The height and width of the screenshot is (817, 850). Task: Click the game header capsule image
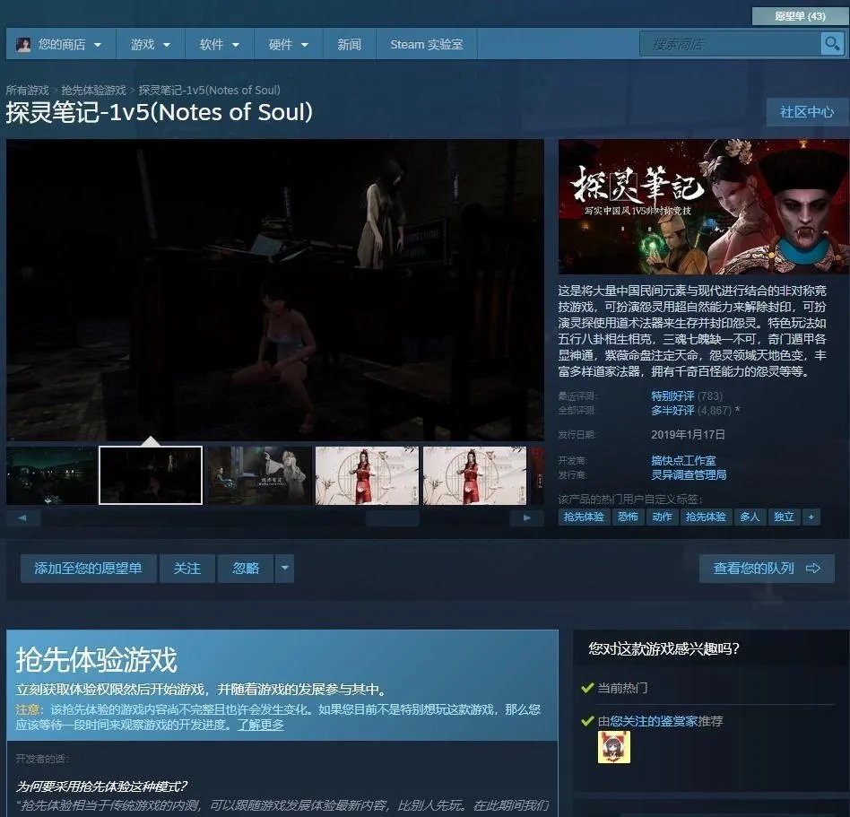pyautogui.click(x=703, y=206)
